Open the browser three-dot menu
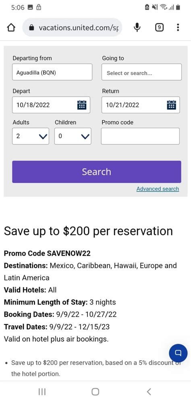Screen dimensions: 191x403 click(x=178, y=27)
